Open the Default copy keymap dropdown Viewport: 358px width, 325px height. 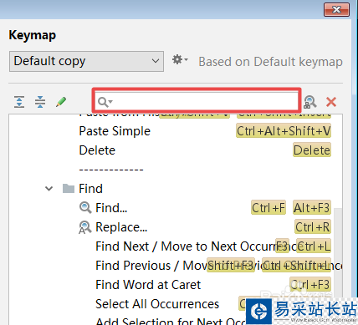86,61
